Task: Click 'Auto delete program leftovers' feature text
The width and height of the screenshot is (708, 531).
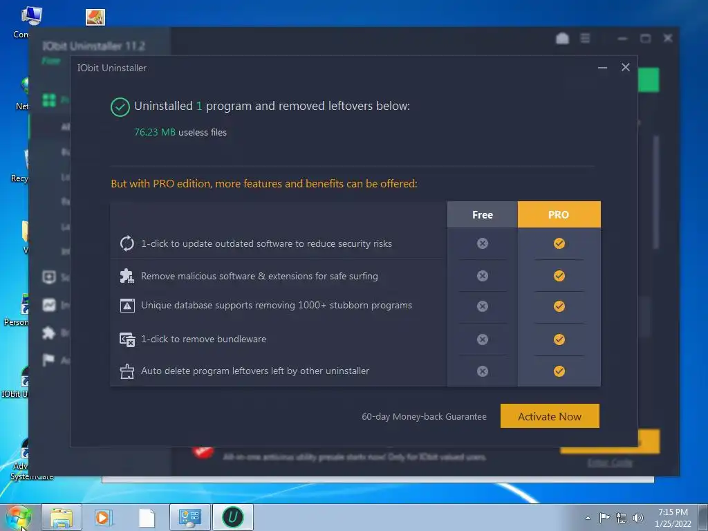Action: (255, 371)
